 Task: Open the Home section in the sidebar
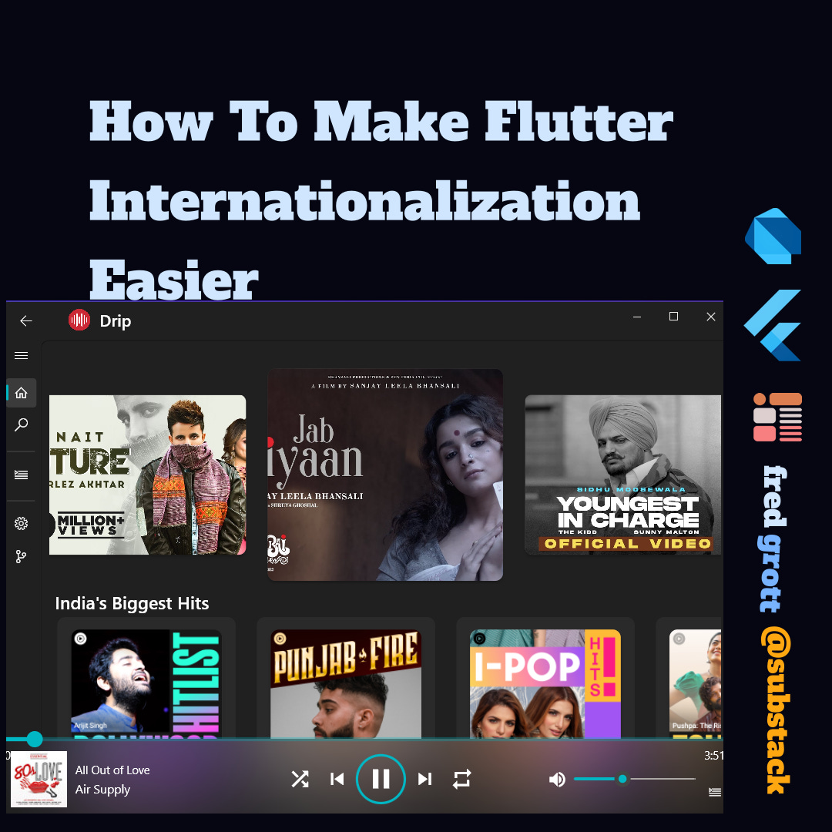pyautogui.click(x=21, y=393)
